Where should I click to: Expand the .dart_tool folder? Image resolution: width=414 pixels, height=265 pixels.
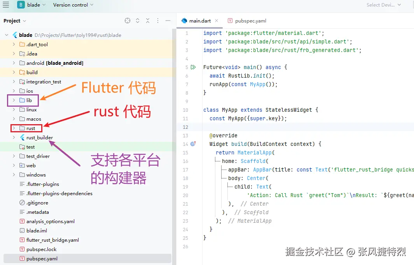[14, 44]
